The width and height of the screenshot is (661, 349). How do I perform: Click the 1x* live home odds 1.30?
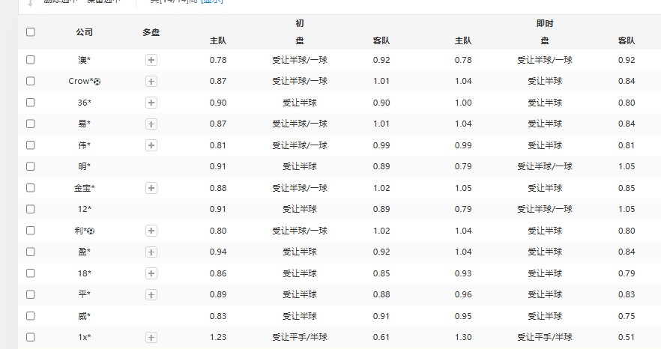(463, 338)
